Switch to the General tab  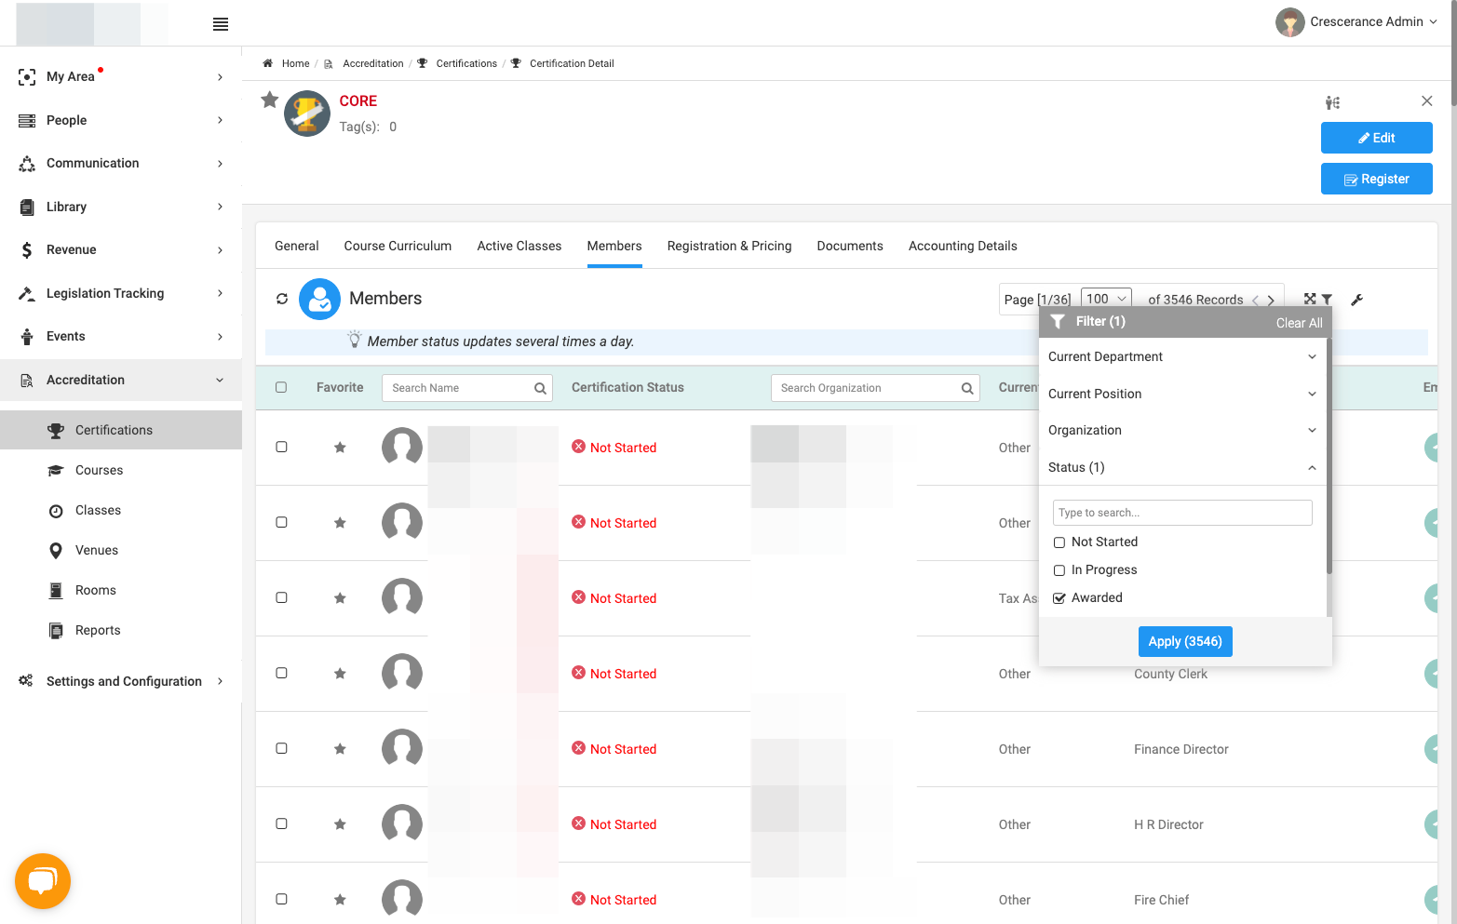pyautogui.click(x=297, y=246)
